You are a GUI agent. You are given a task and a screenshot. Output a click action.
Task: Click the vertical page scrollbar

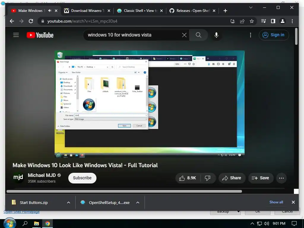(296, 37)
